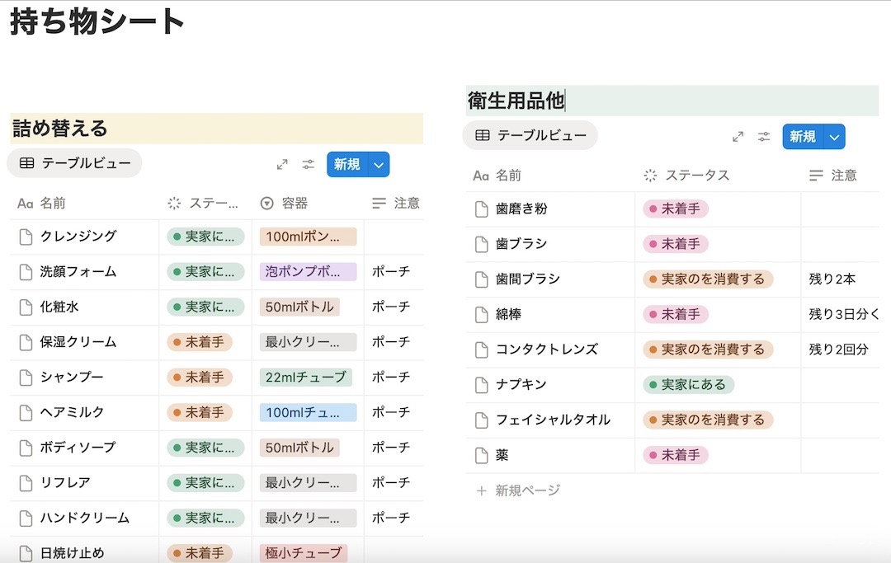Image resolution: width=891 pixels, height=563 pixels.
Task: Select テーブルビュー tab in 衛生用品他
Action: 530,136
